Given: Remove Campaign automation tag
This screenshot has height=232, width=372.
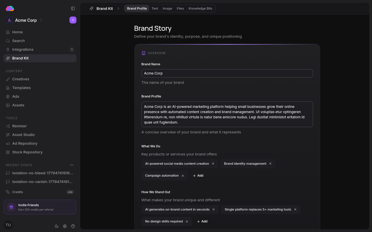Looking at the screenshot, I should (183, 176).
